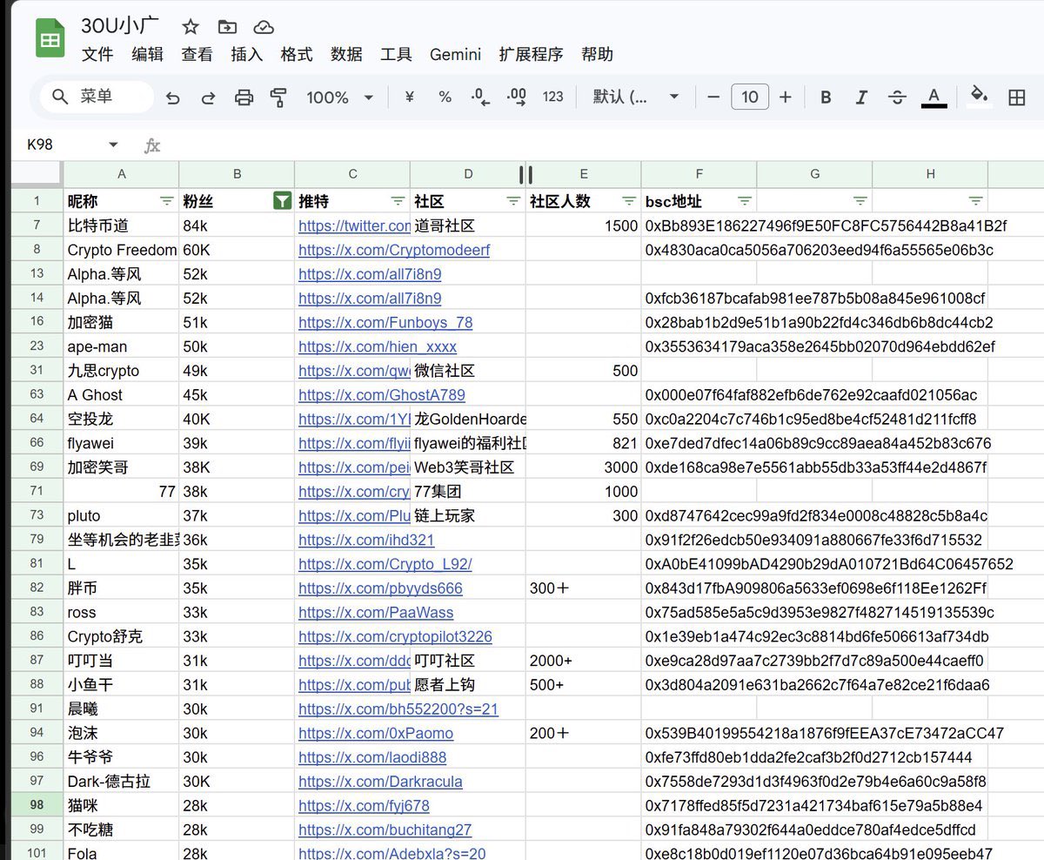Open the font 默认 dropdown
Screen dimensions: 1044x860
tap(636, 97)
